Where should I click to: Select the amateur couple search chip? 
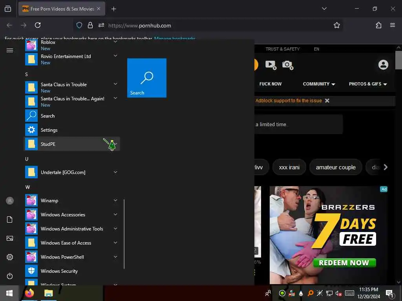tap(336, 167)
